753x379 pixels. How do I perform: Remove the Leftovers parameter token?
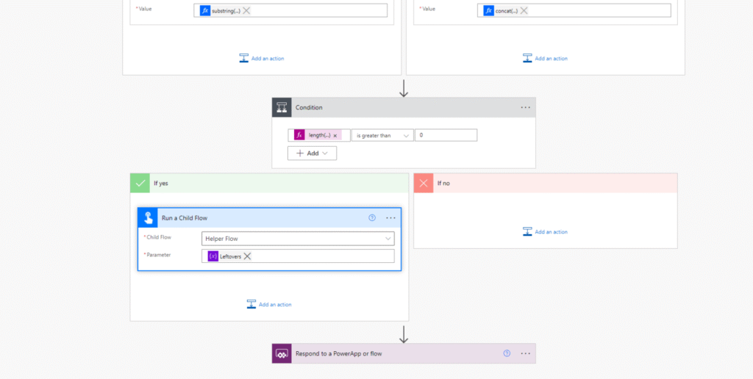tap(247, 256)
